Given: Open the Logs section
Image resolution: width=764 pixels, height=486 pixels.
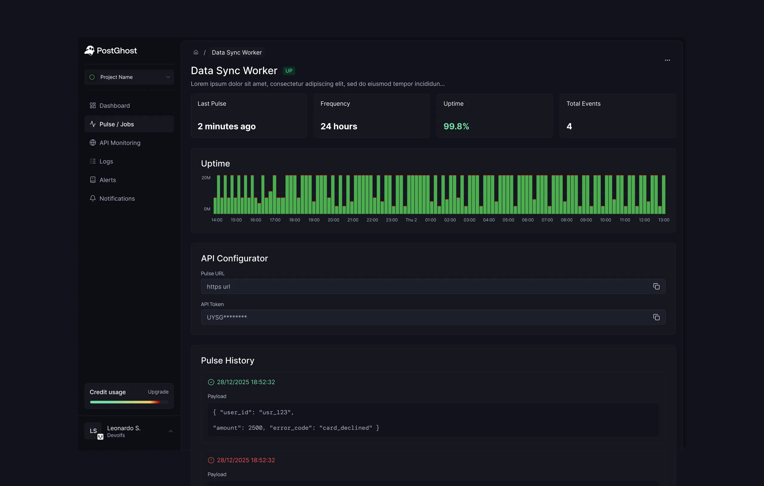Looking at the screenshot, I should coord(129,161).
